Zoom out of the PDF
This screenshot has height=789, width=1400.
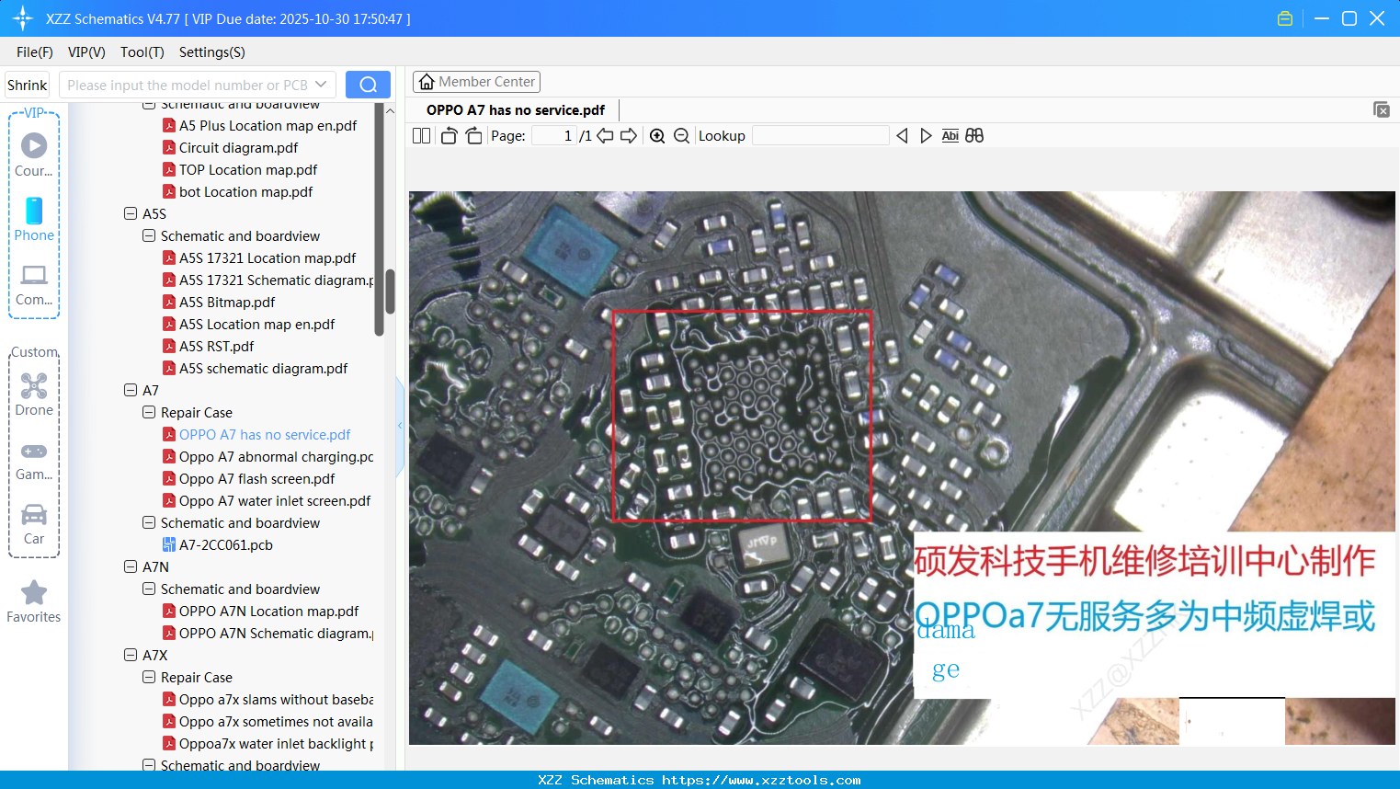(681, 136)
